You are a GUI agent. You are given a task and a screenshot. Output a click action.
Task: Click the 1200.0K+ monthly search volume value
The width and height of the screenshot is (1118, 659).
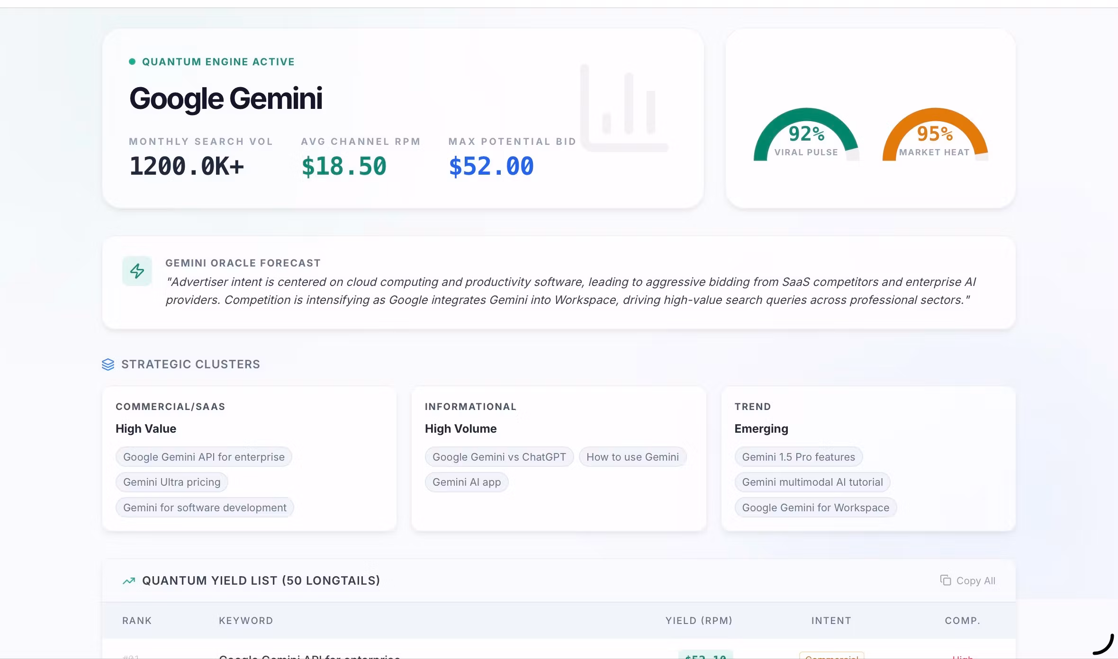187,166
